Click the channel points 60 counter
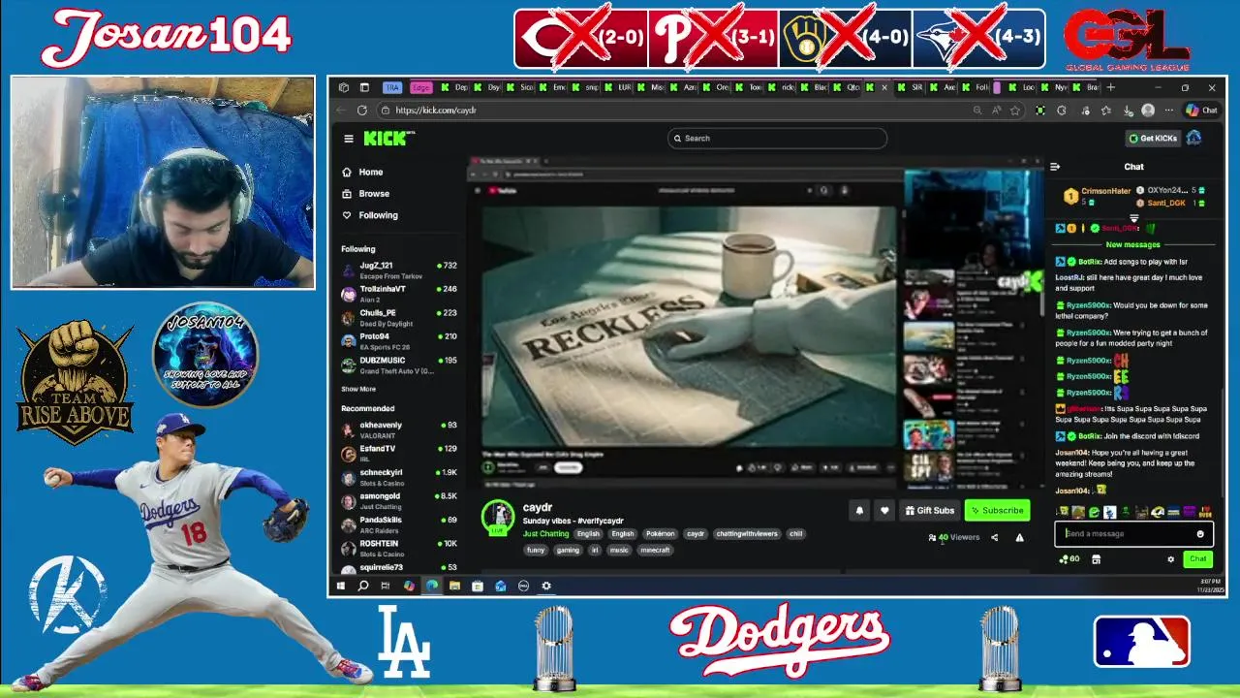The image size is (1240, 698). click(1069, 559)
